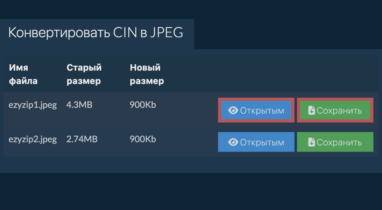Click download file icon for ezyzip2.jpeg
Screen dimensions: 382x210
pyautogui.click(x=312, y=142)
